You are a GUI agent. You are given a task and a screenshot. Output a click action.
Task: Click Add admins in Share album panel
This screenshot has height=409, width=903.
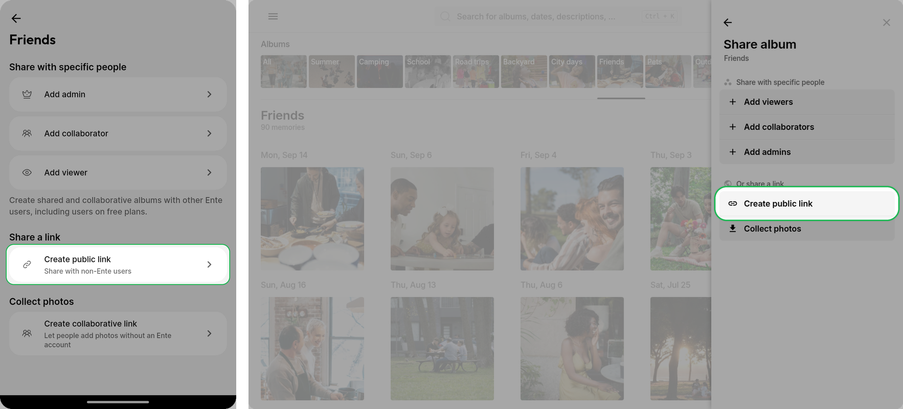(807, 152)
